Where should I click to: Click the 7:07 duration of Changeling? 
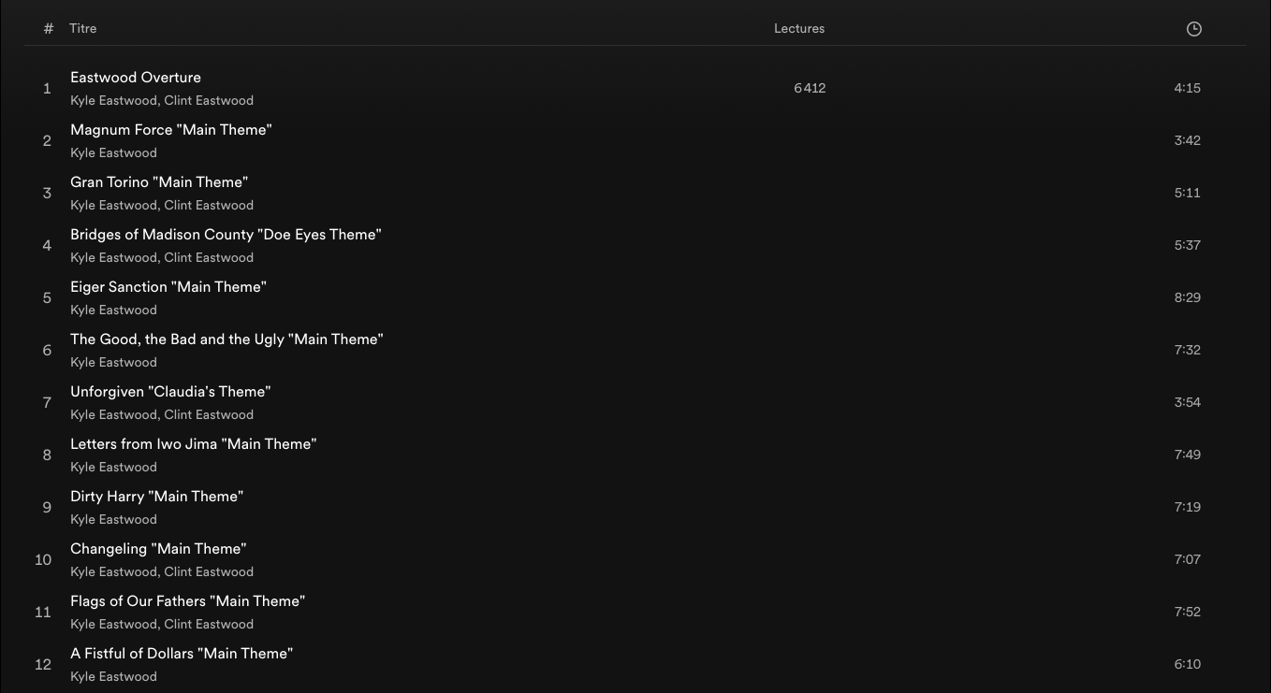click(x=1187, y=559)
